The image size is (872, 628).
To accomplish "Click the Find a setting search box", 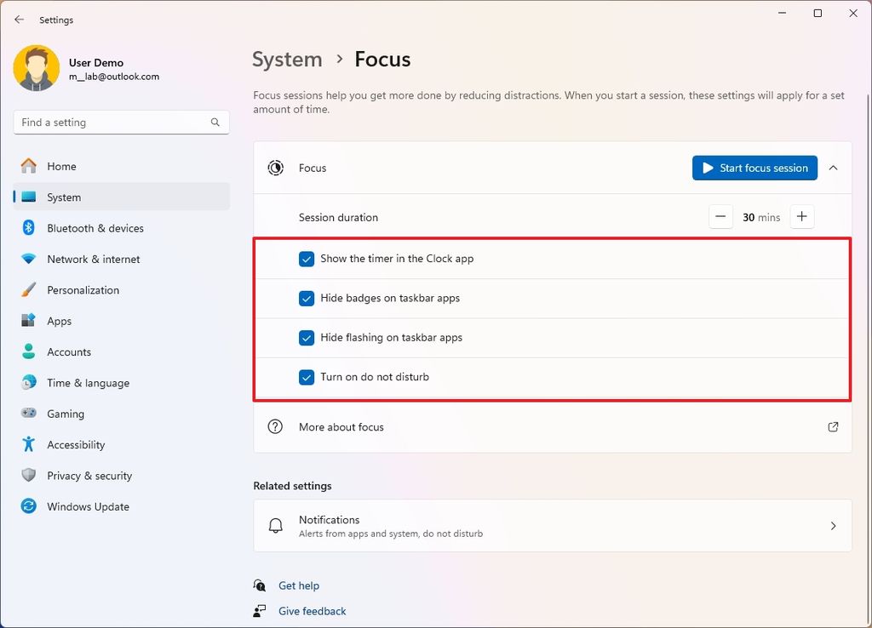I will 121,122.
